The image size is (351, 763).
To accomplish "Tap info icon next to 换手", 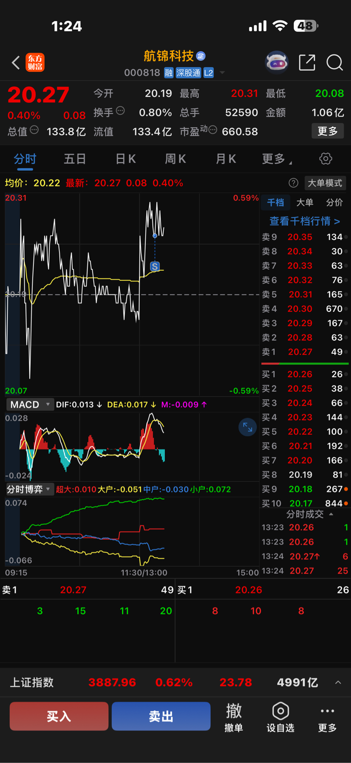I will pyautogui.click(x=120, y=110).
